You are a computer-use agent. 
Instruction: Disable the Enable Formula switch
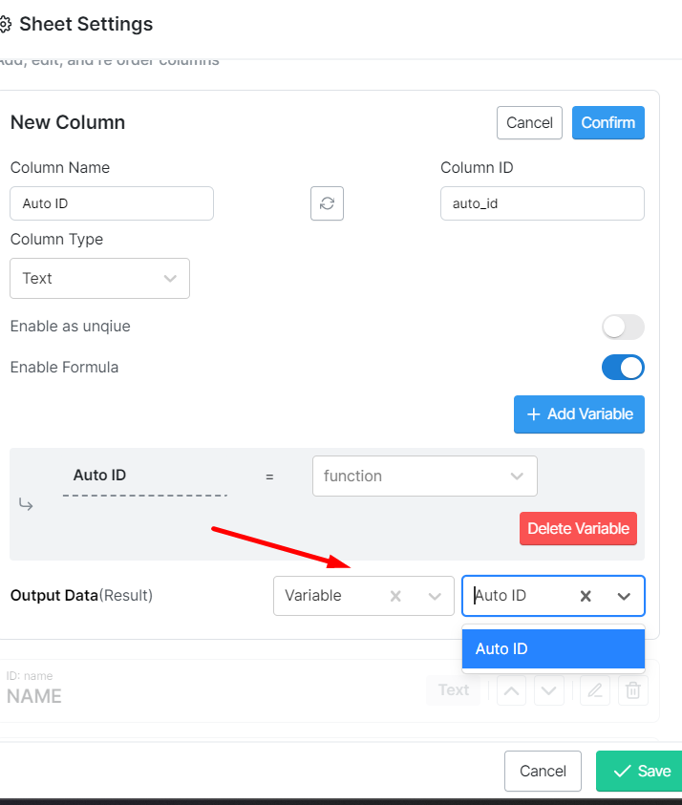coord(623,367)
